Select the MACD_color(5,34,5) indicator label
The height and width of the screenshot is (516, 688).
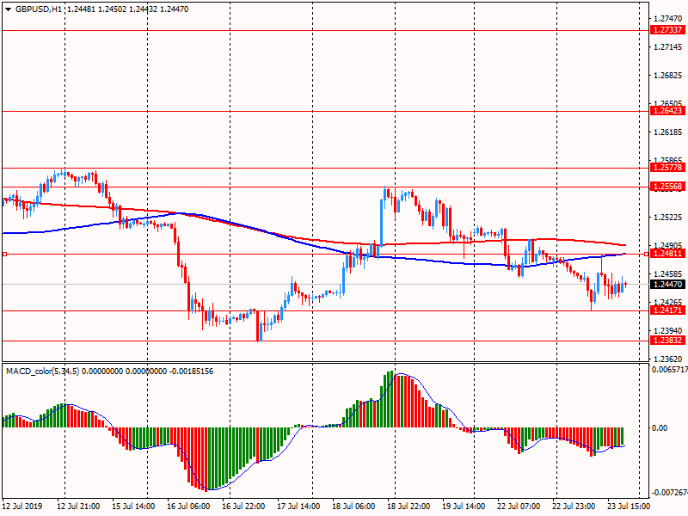(42, 372)
